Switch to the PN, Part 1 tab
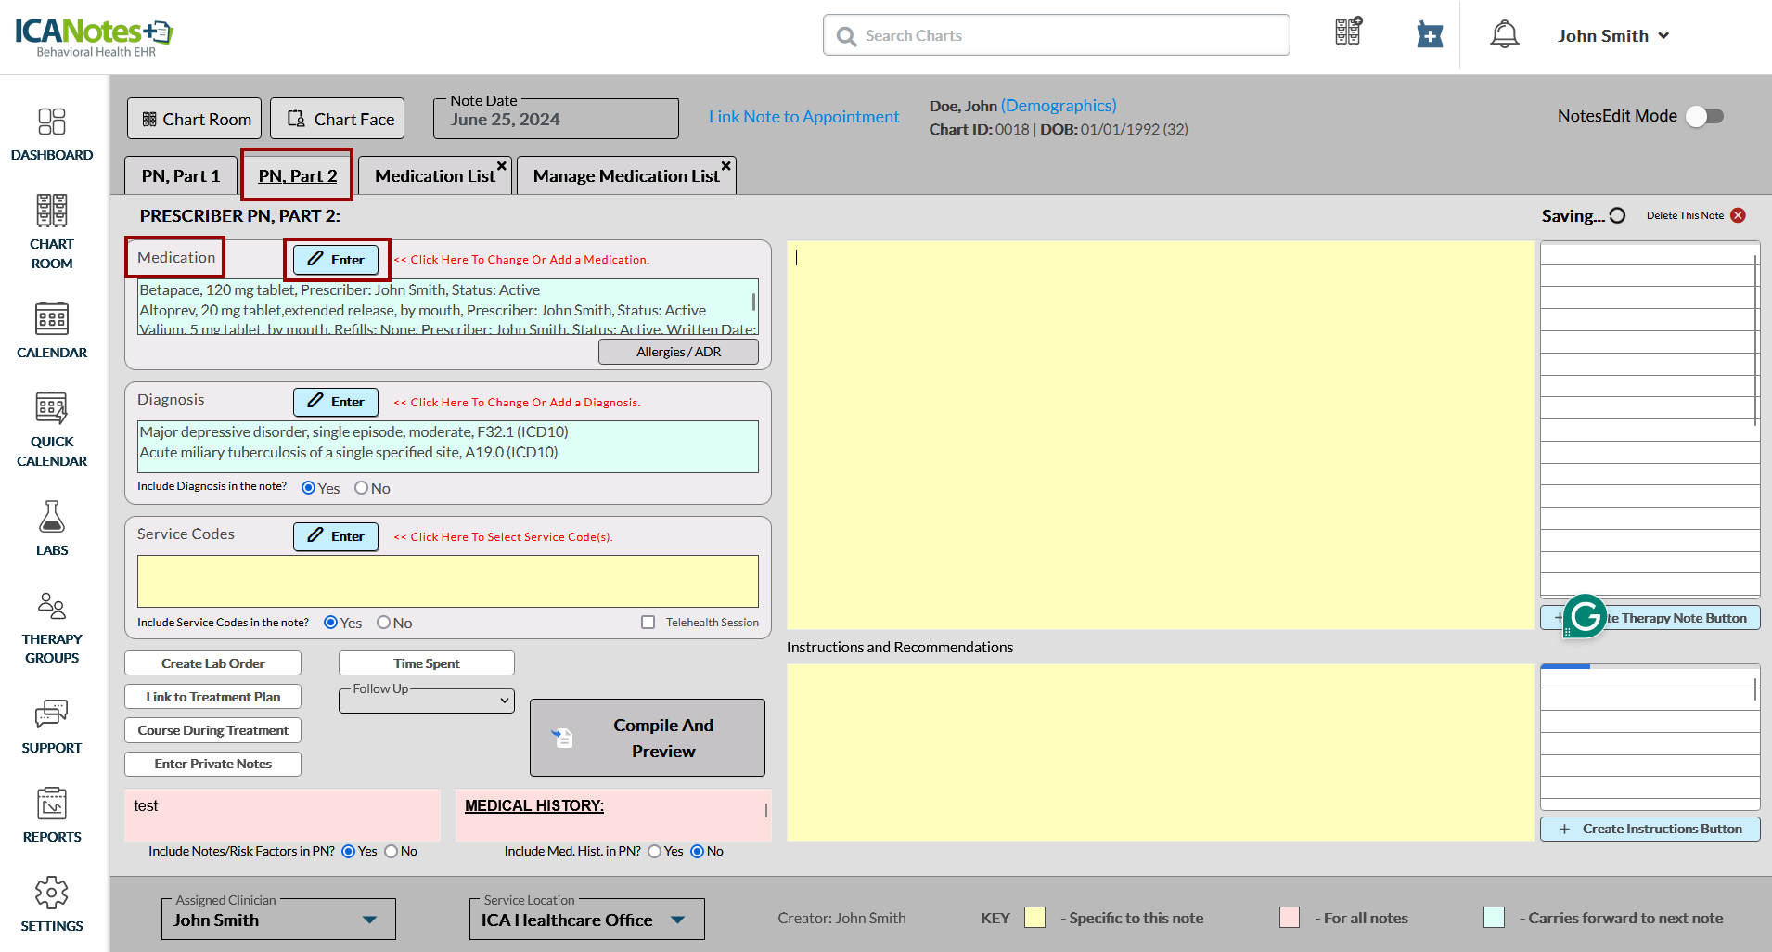Viewport: 1772px width, 952px height. (181, 176)
